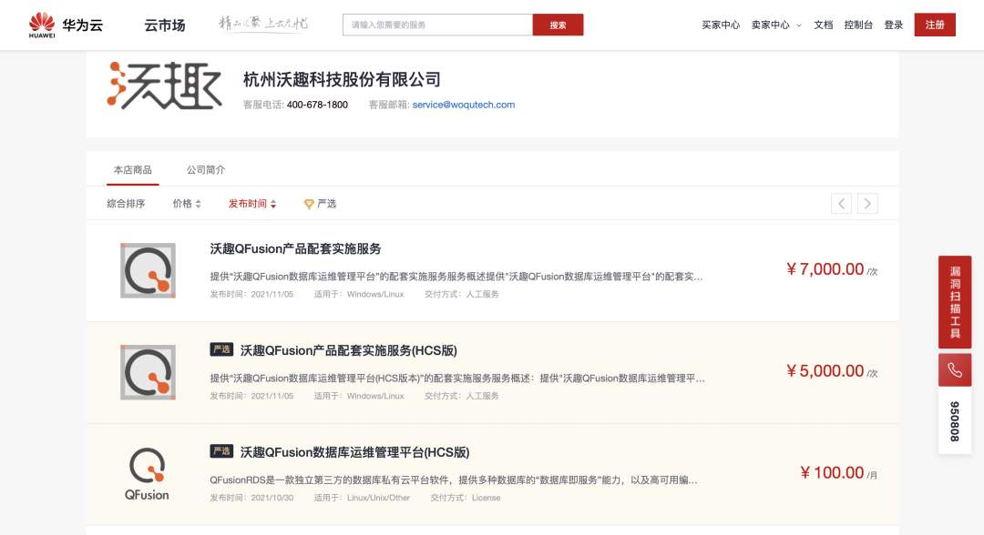The image size is (984, 535).
Task: Switch to the 公司简介 tab
Action: click(205, 170)
